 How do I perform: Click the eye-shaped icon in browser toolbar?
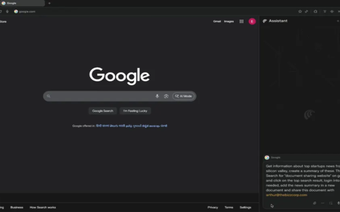pos(332,11)
